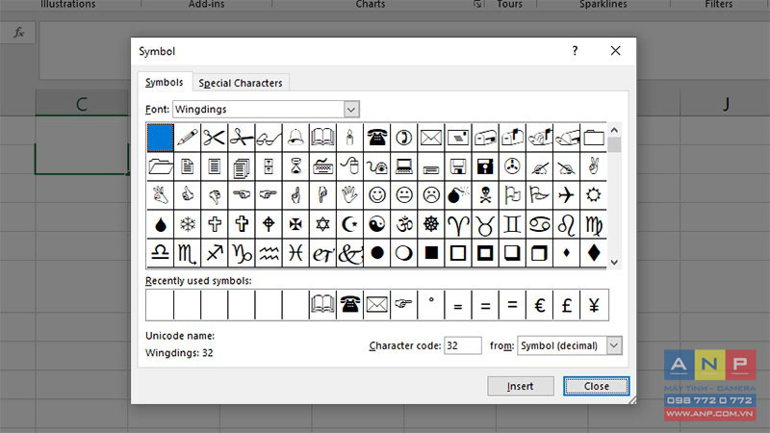Image resolution: width=770 pixels, height=433 pixels.
Task: Click the Close button in dialog
Action: pyautogui.click(x=596, y=387)
